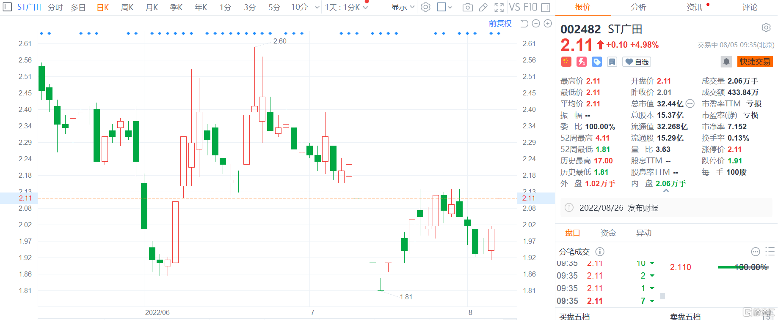Click the blue tag icon
This screenshot has width=778, height=320.
tap(597, 62)
